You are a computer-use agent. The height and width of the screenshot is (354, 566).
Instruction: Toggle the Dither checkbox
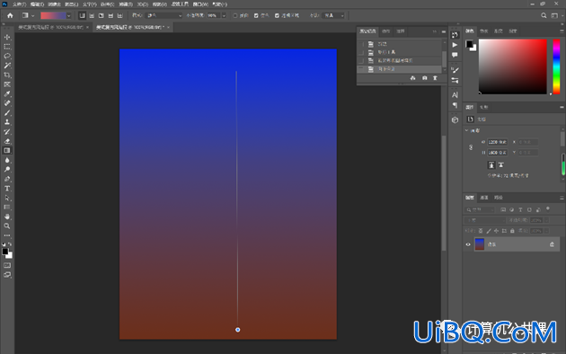[x=256, y=15]
